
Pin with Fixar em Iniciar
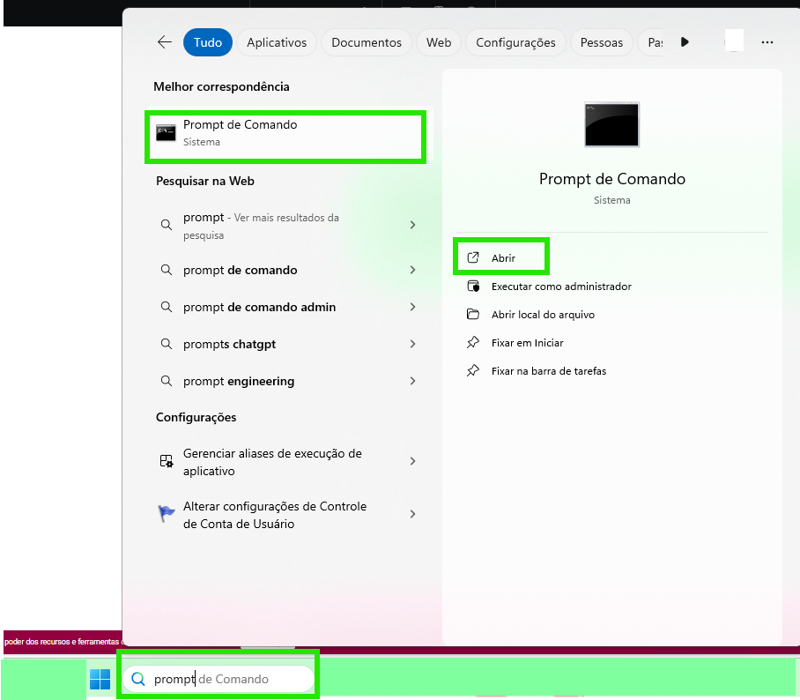[527, 343]
